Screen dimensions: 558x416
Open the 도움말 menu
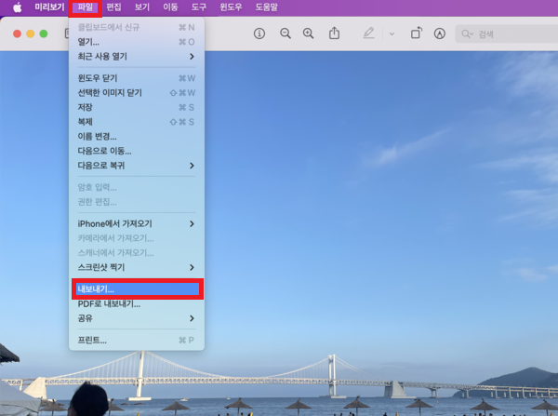click(x=267, y=7)
